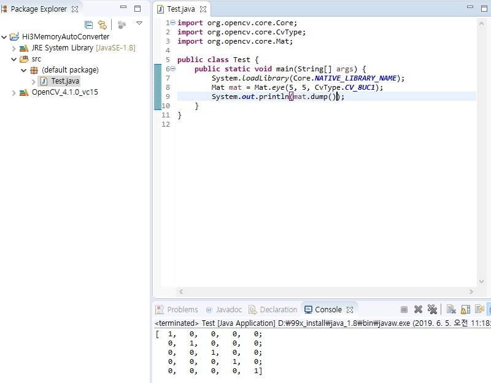Click editor horizontal scrollbar right arrow
Viewport: 491px width, 383px height.
pos(471,291)
